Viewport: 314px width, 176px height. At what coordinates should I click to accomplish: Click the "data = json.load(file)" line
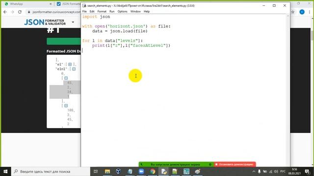120,31
